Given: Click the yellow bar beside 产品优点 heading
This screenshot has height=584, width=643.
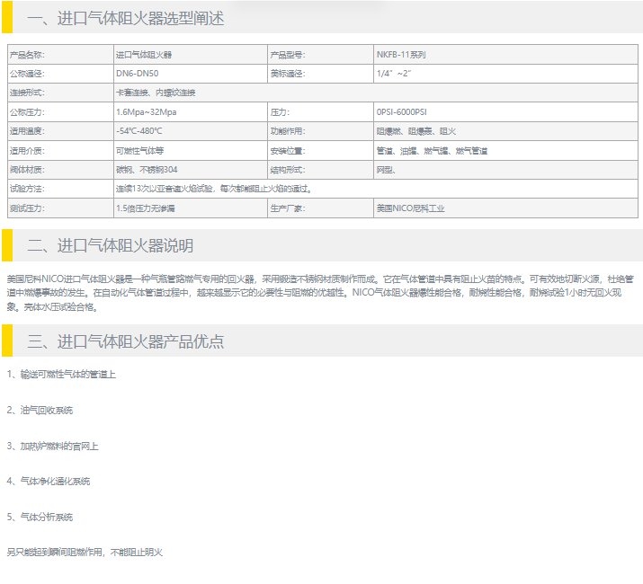Looking at the screenshot, I should [x=6, y=341].
